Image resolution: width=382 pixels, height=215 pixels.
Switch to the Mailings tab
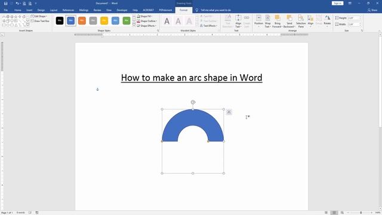tap(84, 10)
